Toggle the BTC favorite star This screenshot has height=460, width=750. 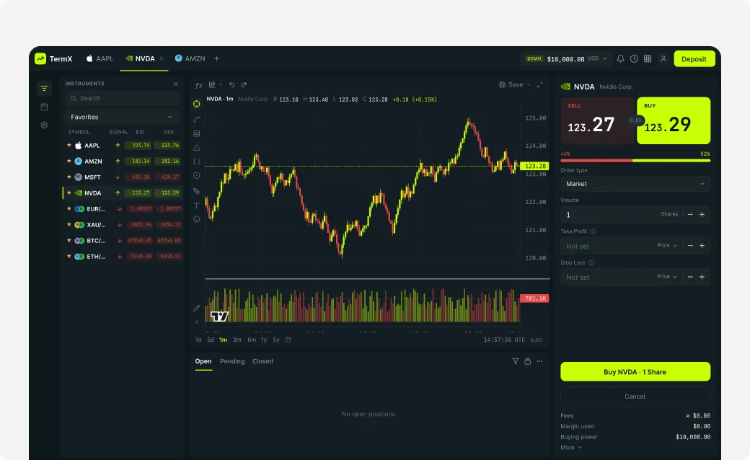(x=69, y=241)
